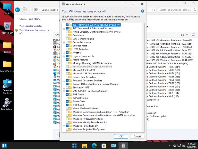The width and height of the screenshot is (198, 149).
Task: Click the forward arrow in Control Panel
Action: pyautogui.click(x=24, y=10)
